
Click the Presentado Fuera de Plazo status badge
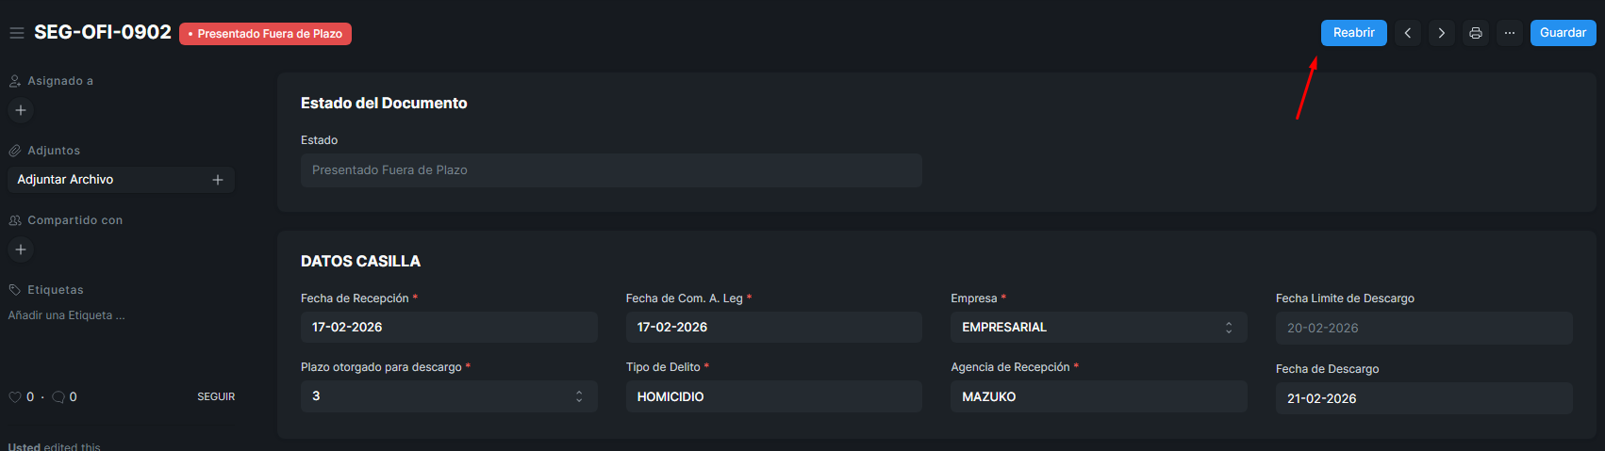[265, 34]
